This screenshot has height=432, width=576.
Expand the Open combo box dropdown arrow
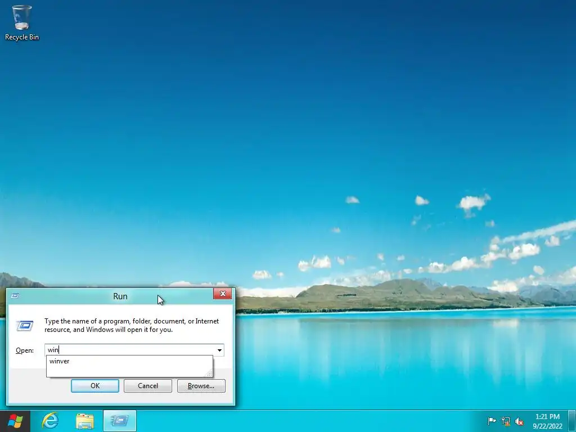pyautogui.click(x=219, y=350)
